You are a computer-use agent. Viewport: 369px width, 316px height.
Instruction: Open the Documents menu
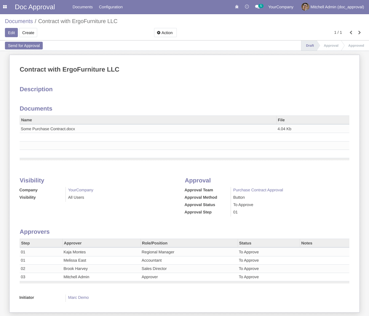(82, 7)
